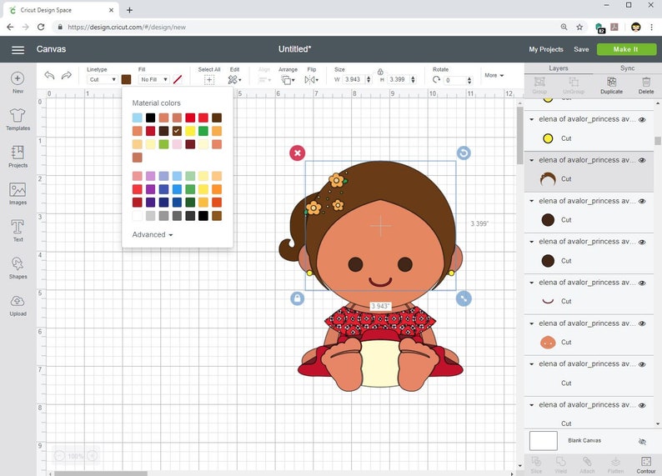Hide the bottom-most visible layer

point(642,405)
